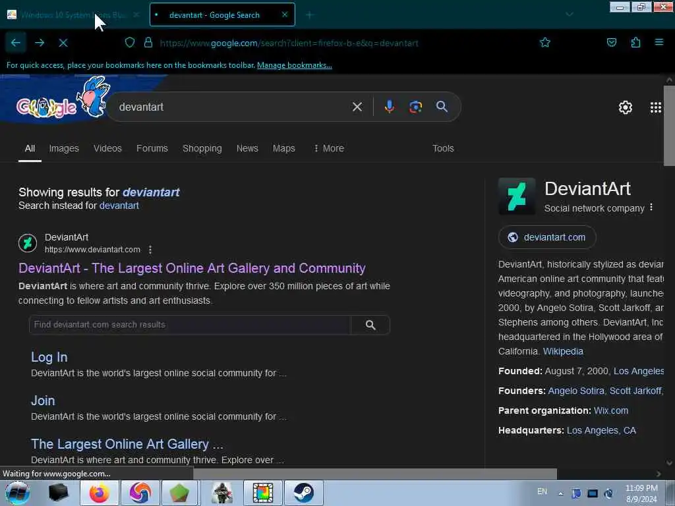Image resolution: width=675 pixels, height=506 pixels.
Task: Click the DeviantArt result favicon
Action: point(28,243)
